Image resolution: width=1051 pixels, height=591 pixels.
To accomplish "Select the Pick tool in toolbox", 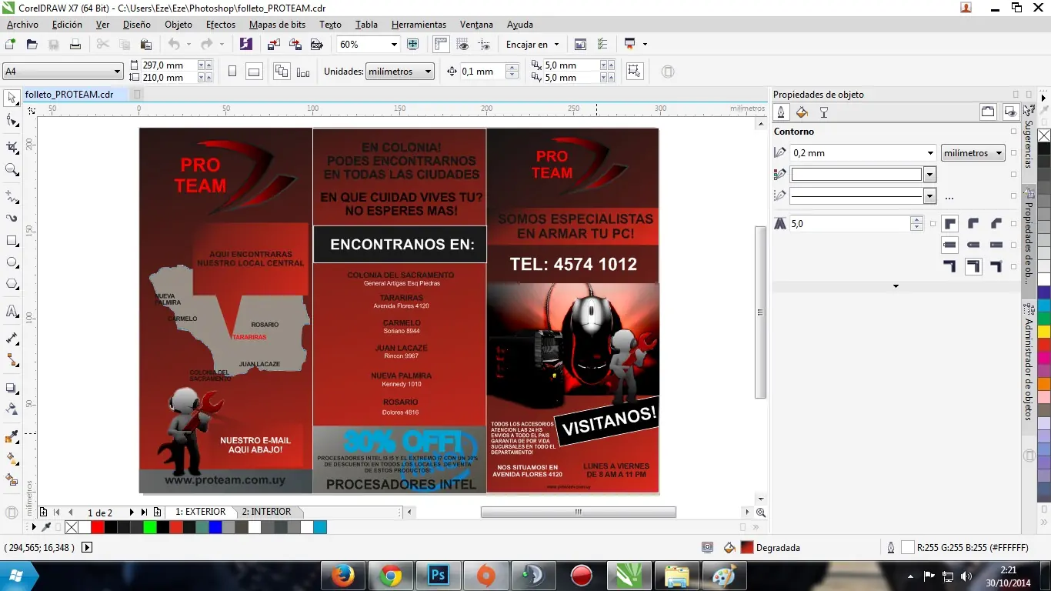I will tap(12, 98).
